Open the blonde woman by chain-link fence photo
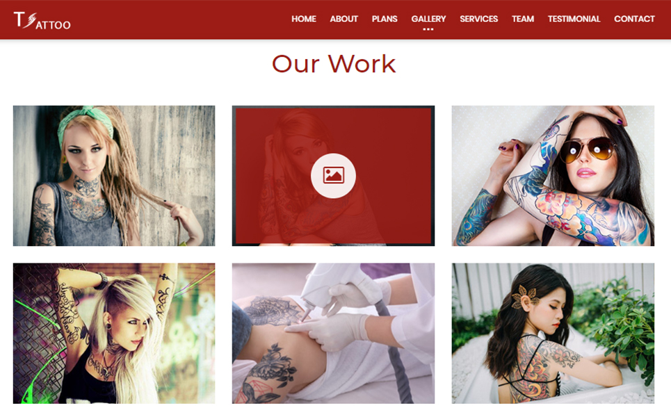671x417 pixels. (x=114, y=333)
